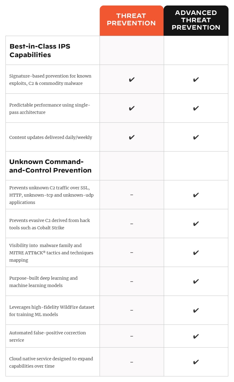Image resolution: width=234 pixels, height=382 pixels.
Task: Click Advanced checkmark for Cobalt Strike row
Action: pyautogui.click(x=196, y=224)
